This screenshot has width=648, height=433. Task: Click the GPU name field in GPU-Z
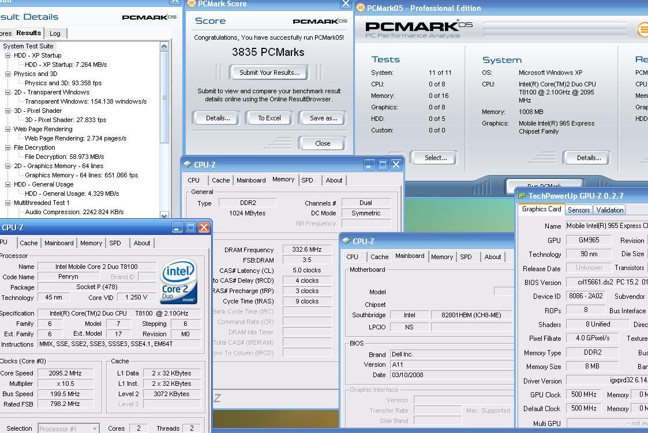click(x=606, y=226)
